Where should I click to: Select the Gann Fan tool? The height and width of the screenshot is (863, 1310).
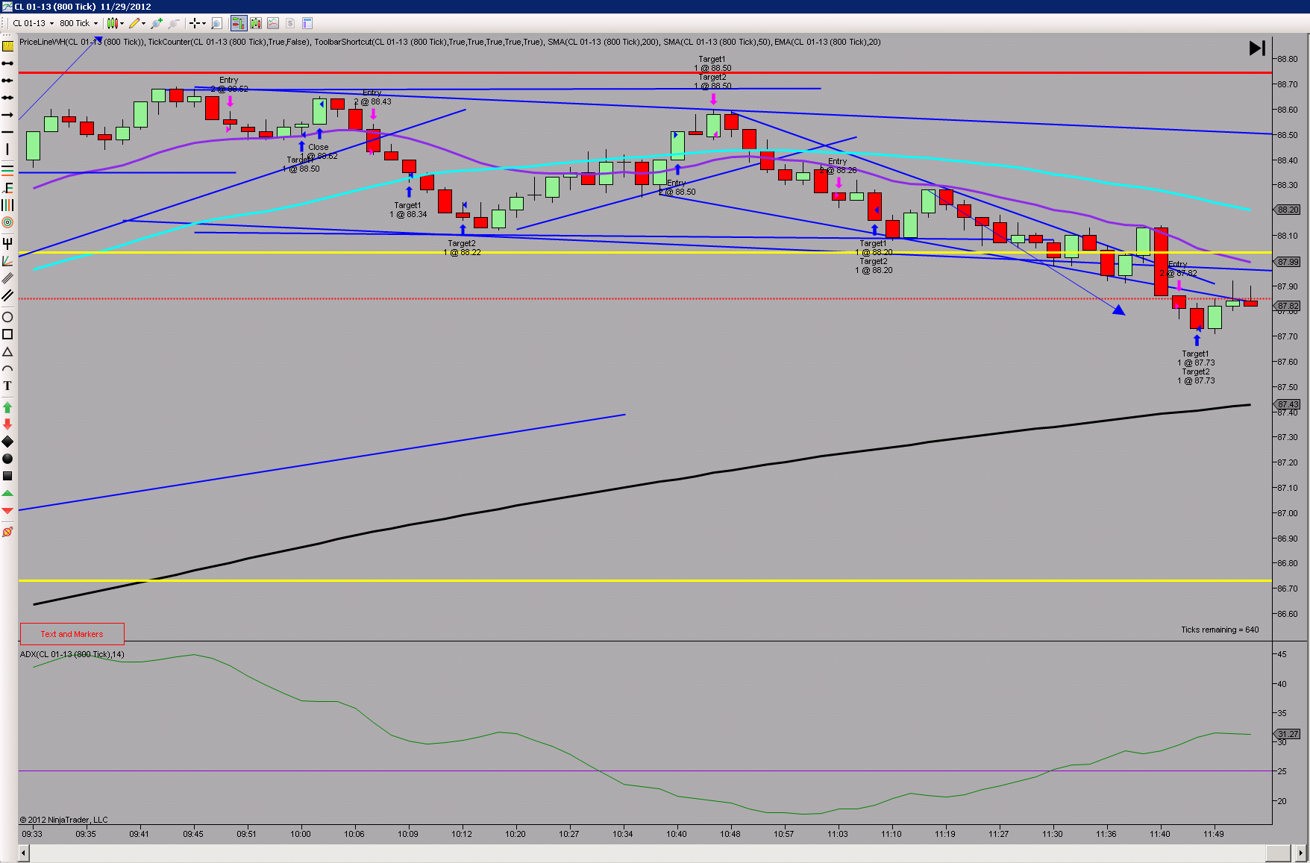click(7, 261)
